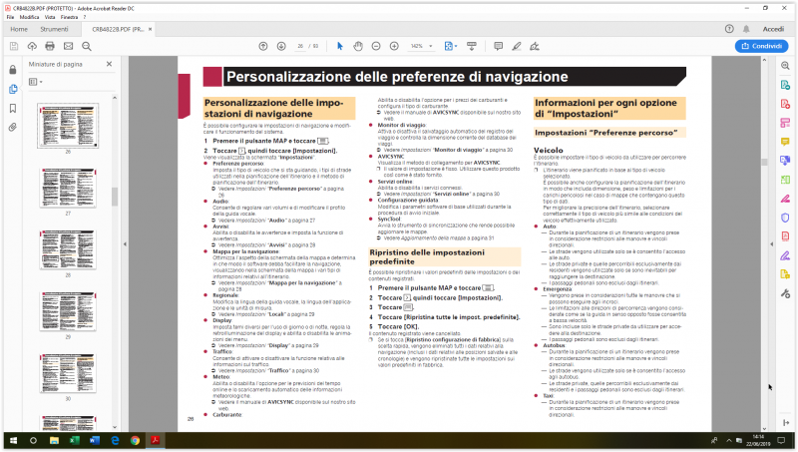Open the Attachments paperclip panel icon
The width and height of the screenshot is (798, 452).
[x=12, y=128]
